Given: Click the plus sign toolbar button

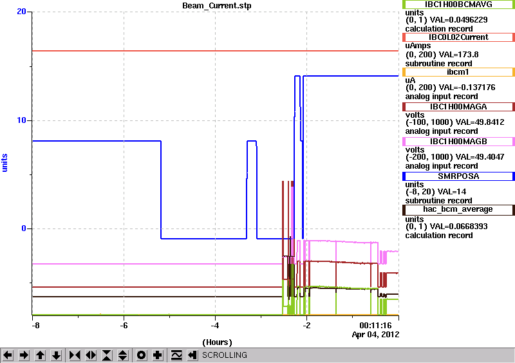Looking at the screenshot, I should (158, 355).
